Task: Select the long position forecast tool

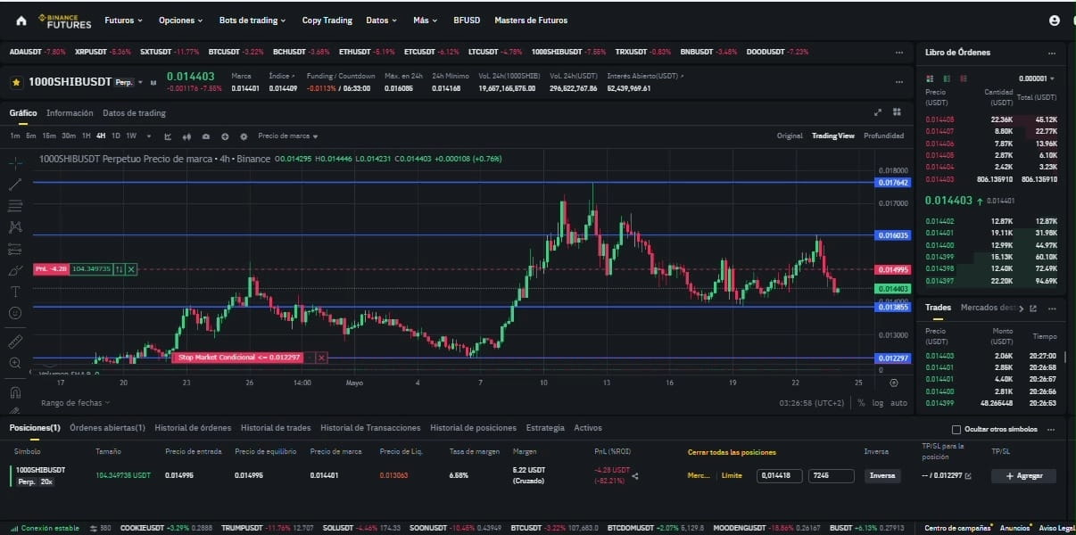Action: [x=15, y=249]
